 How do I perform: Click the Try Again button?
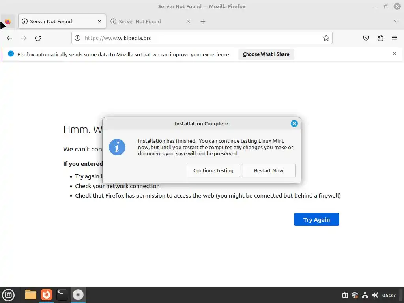(x=316, y=219)
